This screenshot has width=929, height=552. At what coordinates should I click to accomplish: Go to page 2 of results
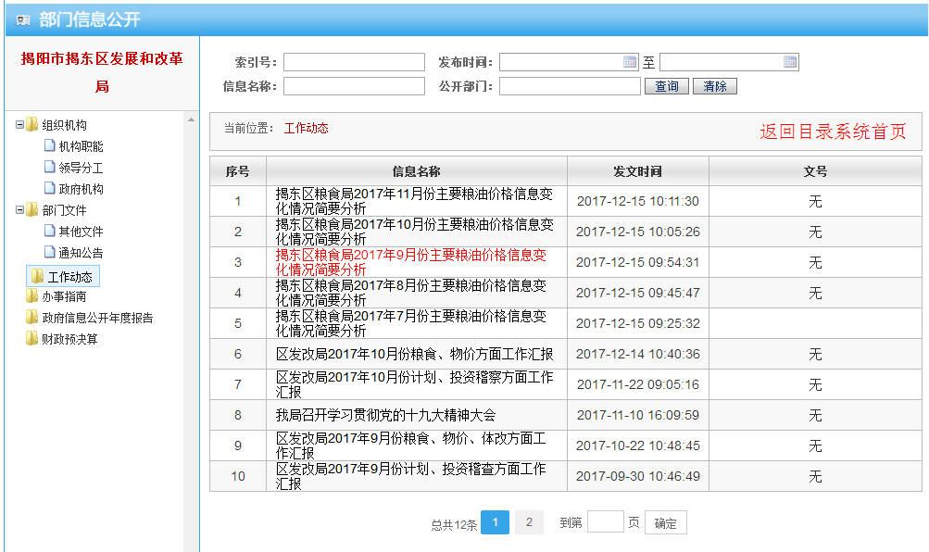point(529,522)
